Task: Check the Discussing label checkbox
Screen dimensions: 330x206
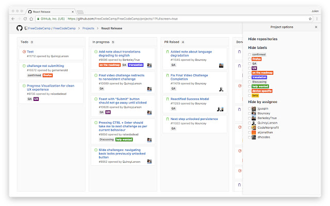Action: (250, 82)
